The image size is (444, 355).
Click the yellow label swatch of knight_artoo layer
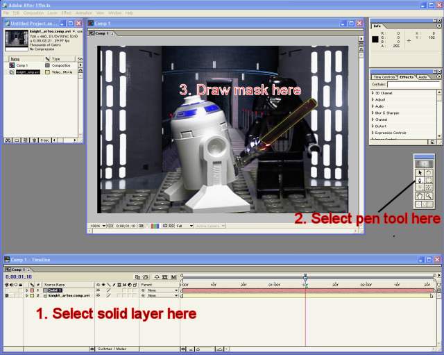pos(32,295)
